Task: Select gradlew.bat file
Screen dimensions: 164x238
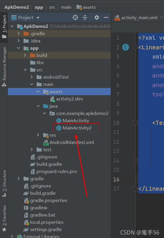Action: (43, 215)
